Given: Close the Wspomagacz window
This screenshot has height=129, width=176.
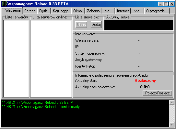Looking at the screenshot, I should pyautogui.click(x=172, y=4).
